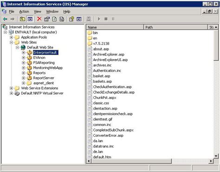
Task: Expand the Application Pools node
Action: pyautogui.click(x=11, y=37)
